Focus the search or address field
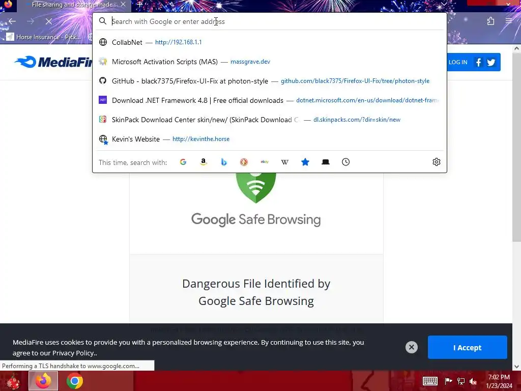 coord(270,21)
